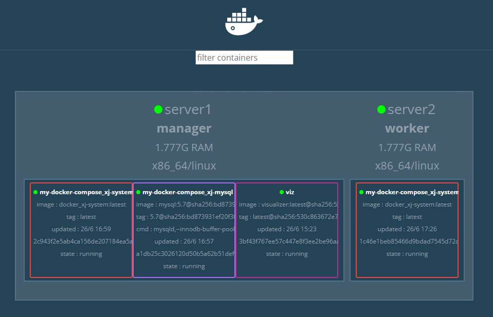493x317 pixels.
Task: Click the 1.777G RAM label under worker
Action: (407, 147)
